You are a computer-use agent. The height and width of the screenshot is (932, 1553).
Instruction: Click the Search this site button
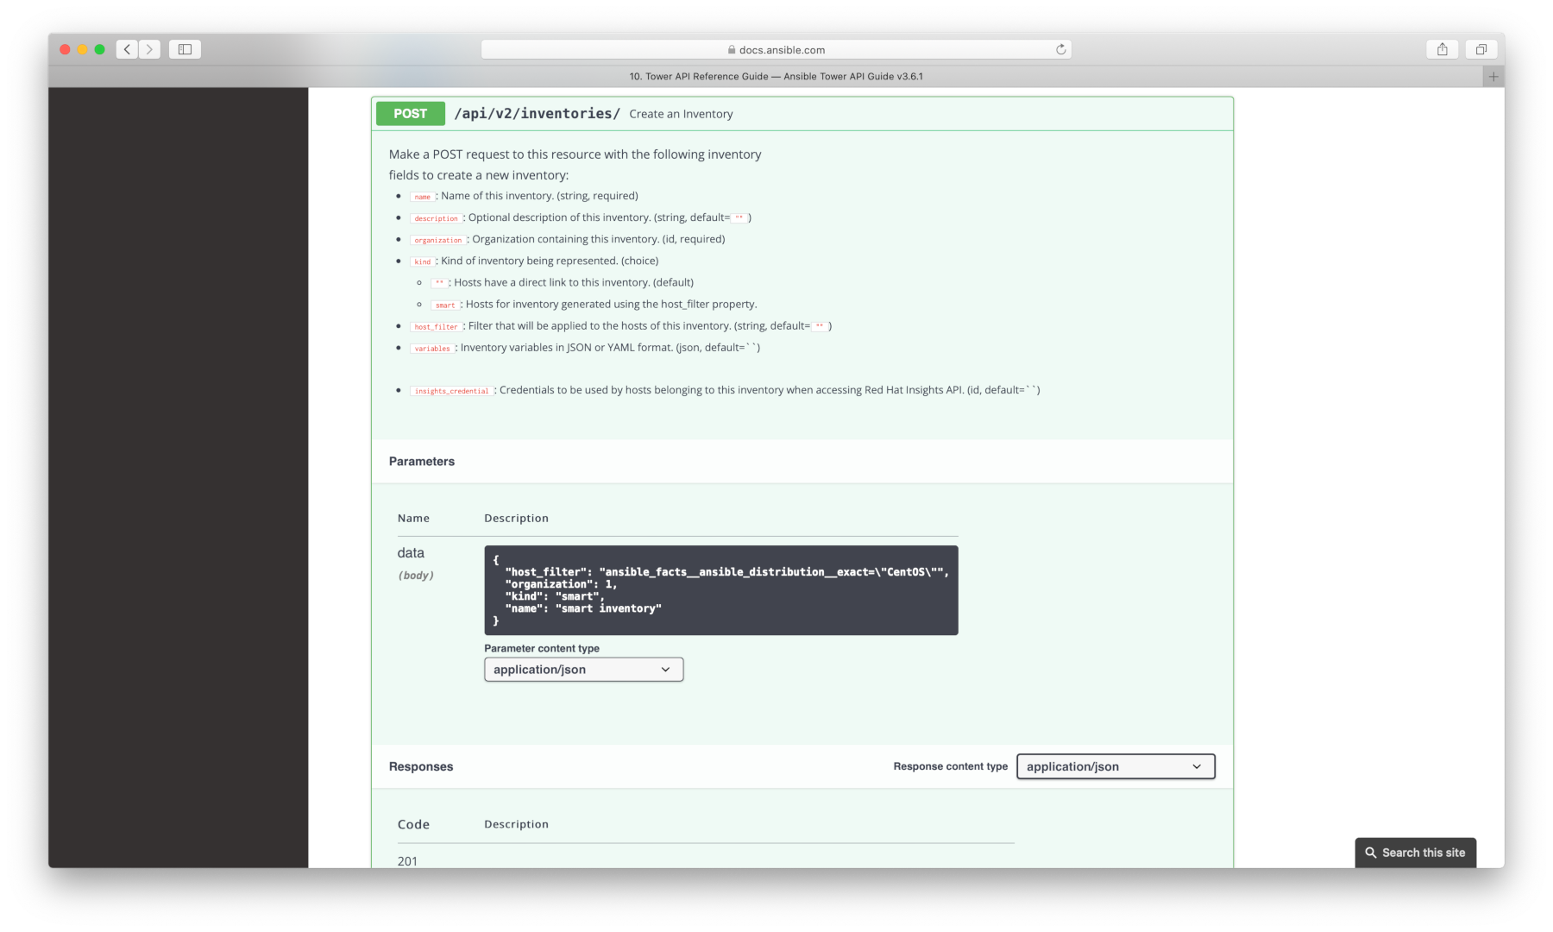coord(1414,852)
